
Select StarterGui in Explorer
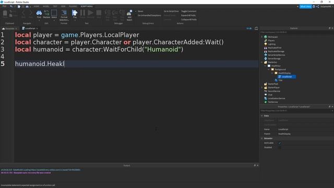tap(272, 62)
